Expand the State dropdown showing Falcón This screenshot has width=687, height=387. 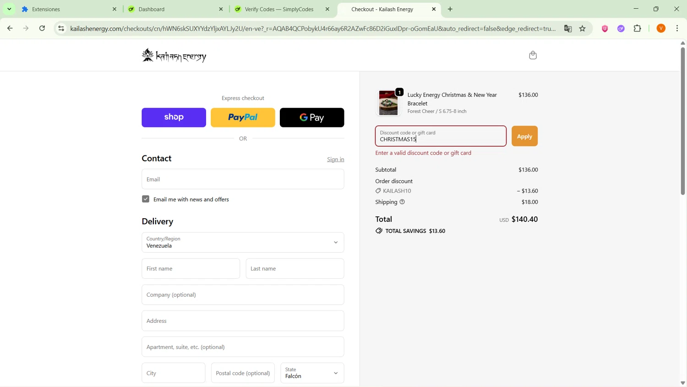point(312,373)
